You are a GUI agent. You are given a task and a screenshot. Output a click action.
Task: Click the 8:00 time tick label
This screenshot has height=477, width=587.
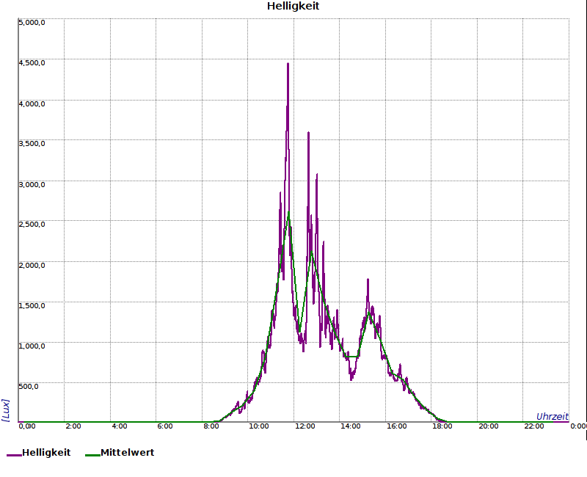(x=211, y=426)
